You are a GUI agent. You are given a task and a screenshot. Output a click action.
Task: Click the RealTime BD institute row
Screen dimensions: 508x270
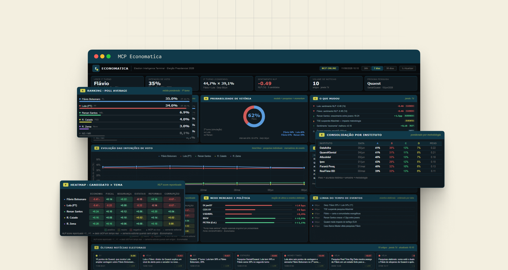(x=380, y=171)
